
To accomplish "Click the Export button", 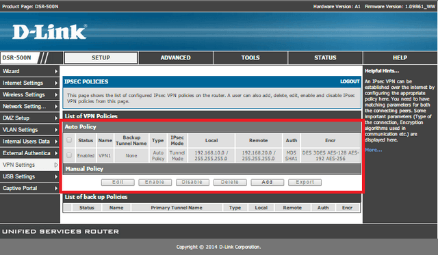I will pyautogui.click(x=305, y=182).
